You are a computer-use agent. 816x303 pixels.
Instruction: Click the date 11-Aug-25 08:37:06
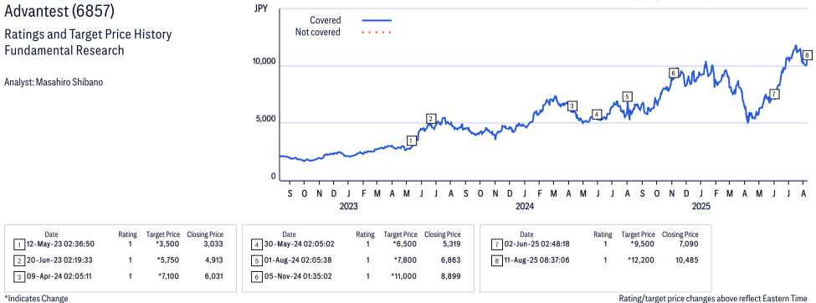(x=537, y=259)
